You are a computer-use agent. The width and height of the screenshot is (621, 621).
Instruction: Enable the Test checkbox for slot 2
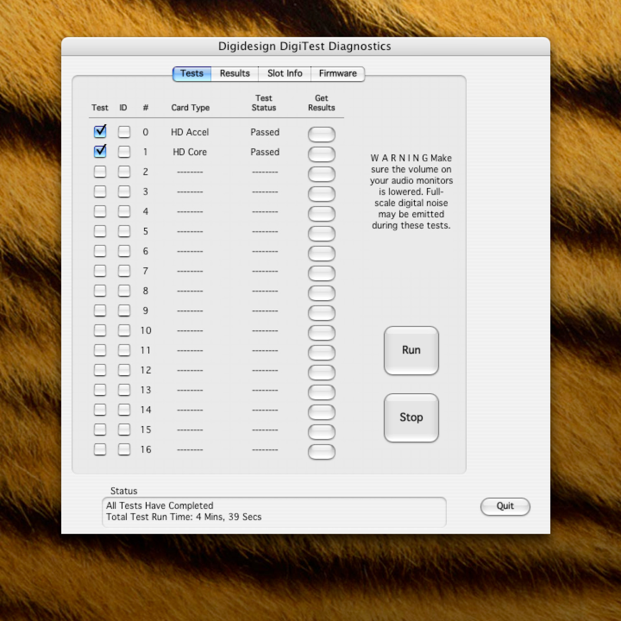pyautogui.click(x=100, y=171)
